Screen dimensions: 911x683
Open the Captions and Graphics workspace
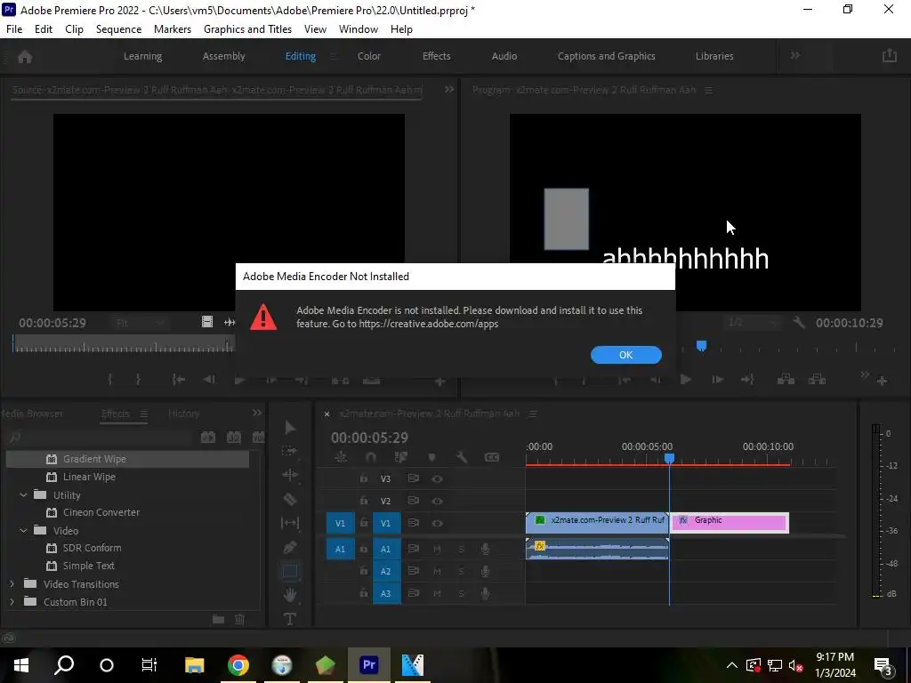coord(607,56)
